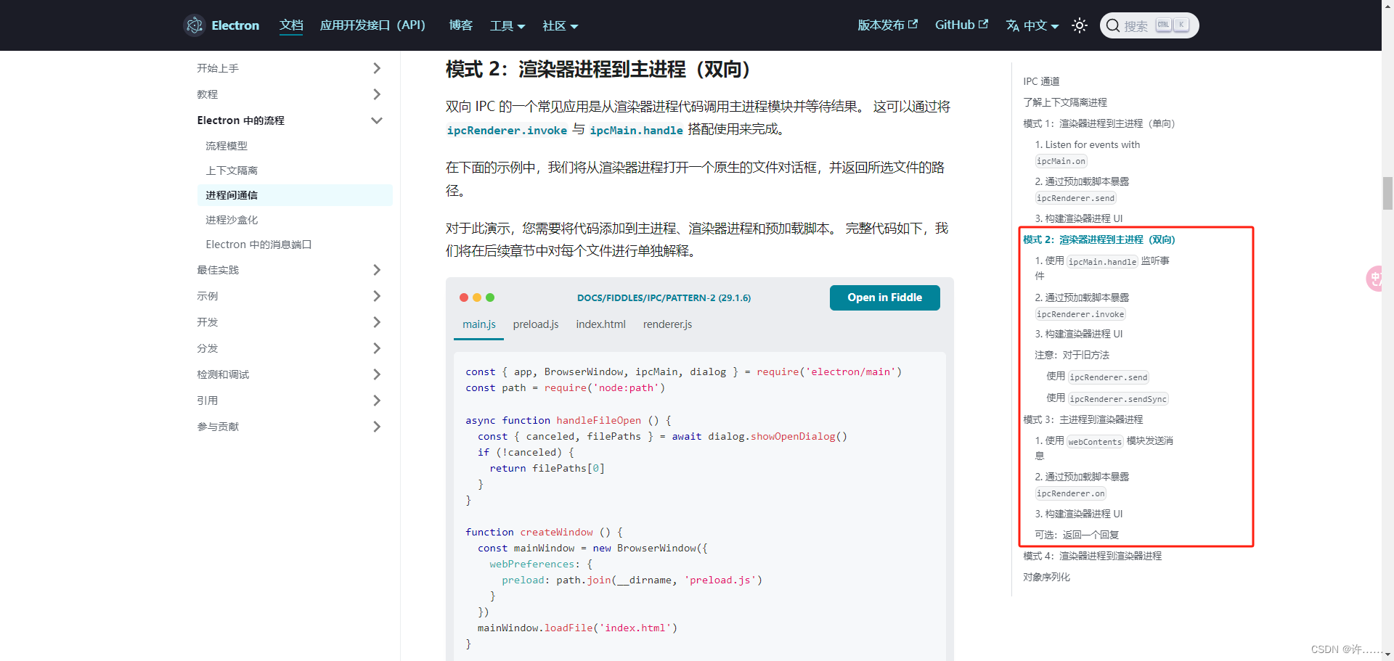
Task: Jump to 了解上下文隔离进程 in contents
Action: (1065, 102)
